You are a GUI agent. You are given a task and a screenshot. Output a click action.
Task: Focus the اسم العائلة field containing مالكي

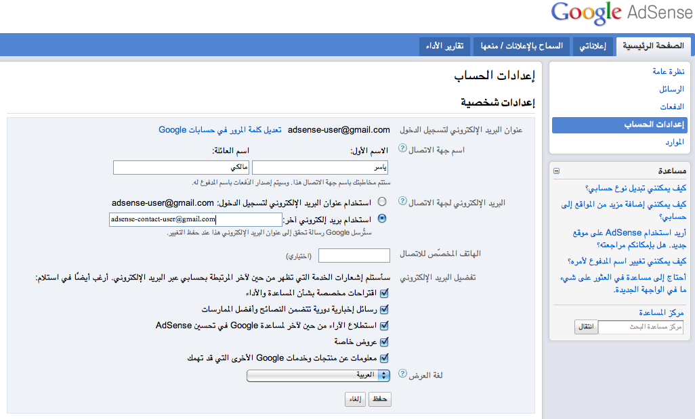(x=182, y=167)
